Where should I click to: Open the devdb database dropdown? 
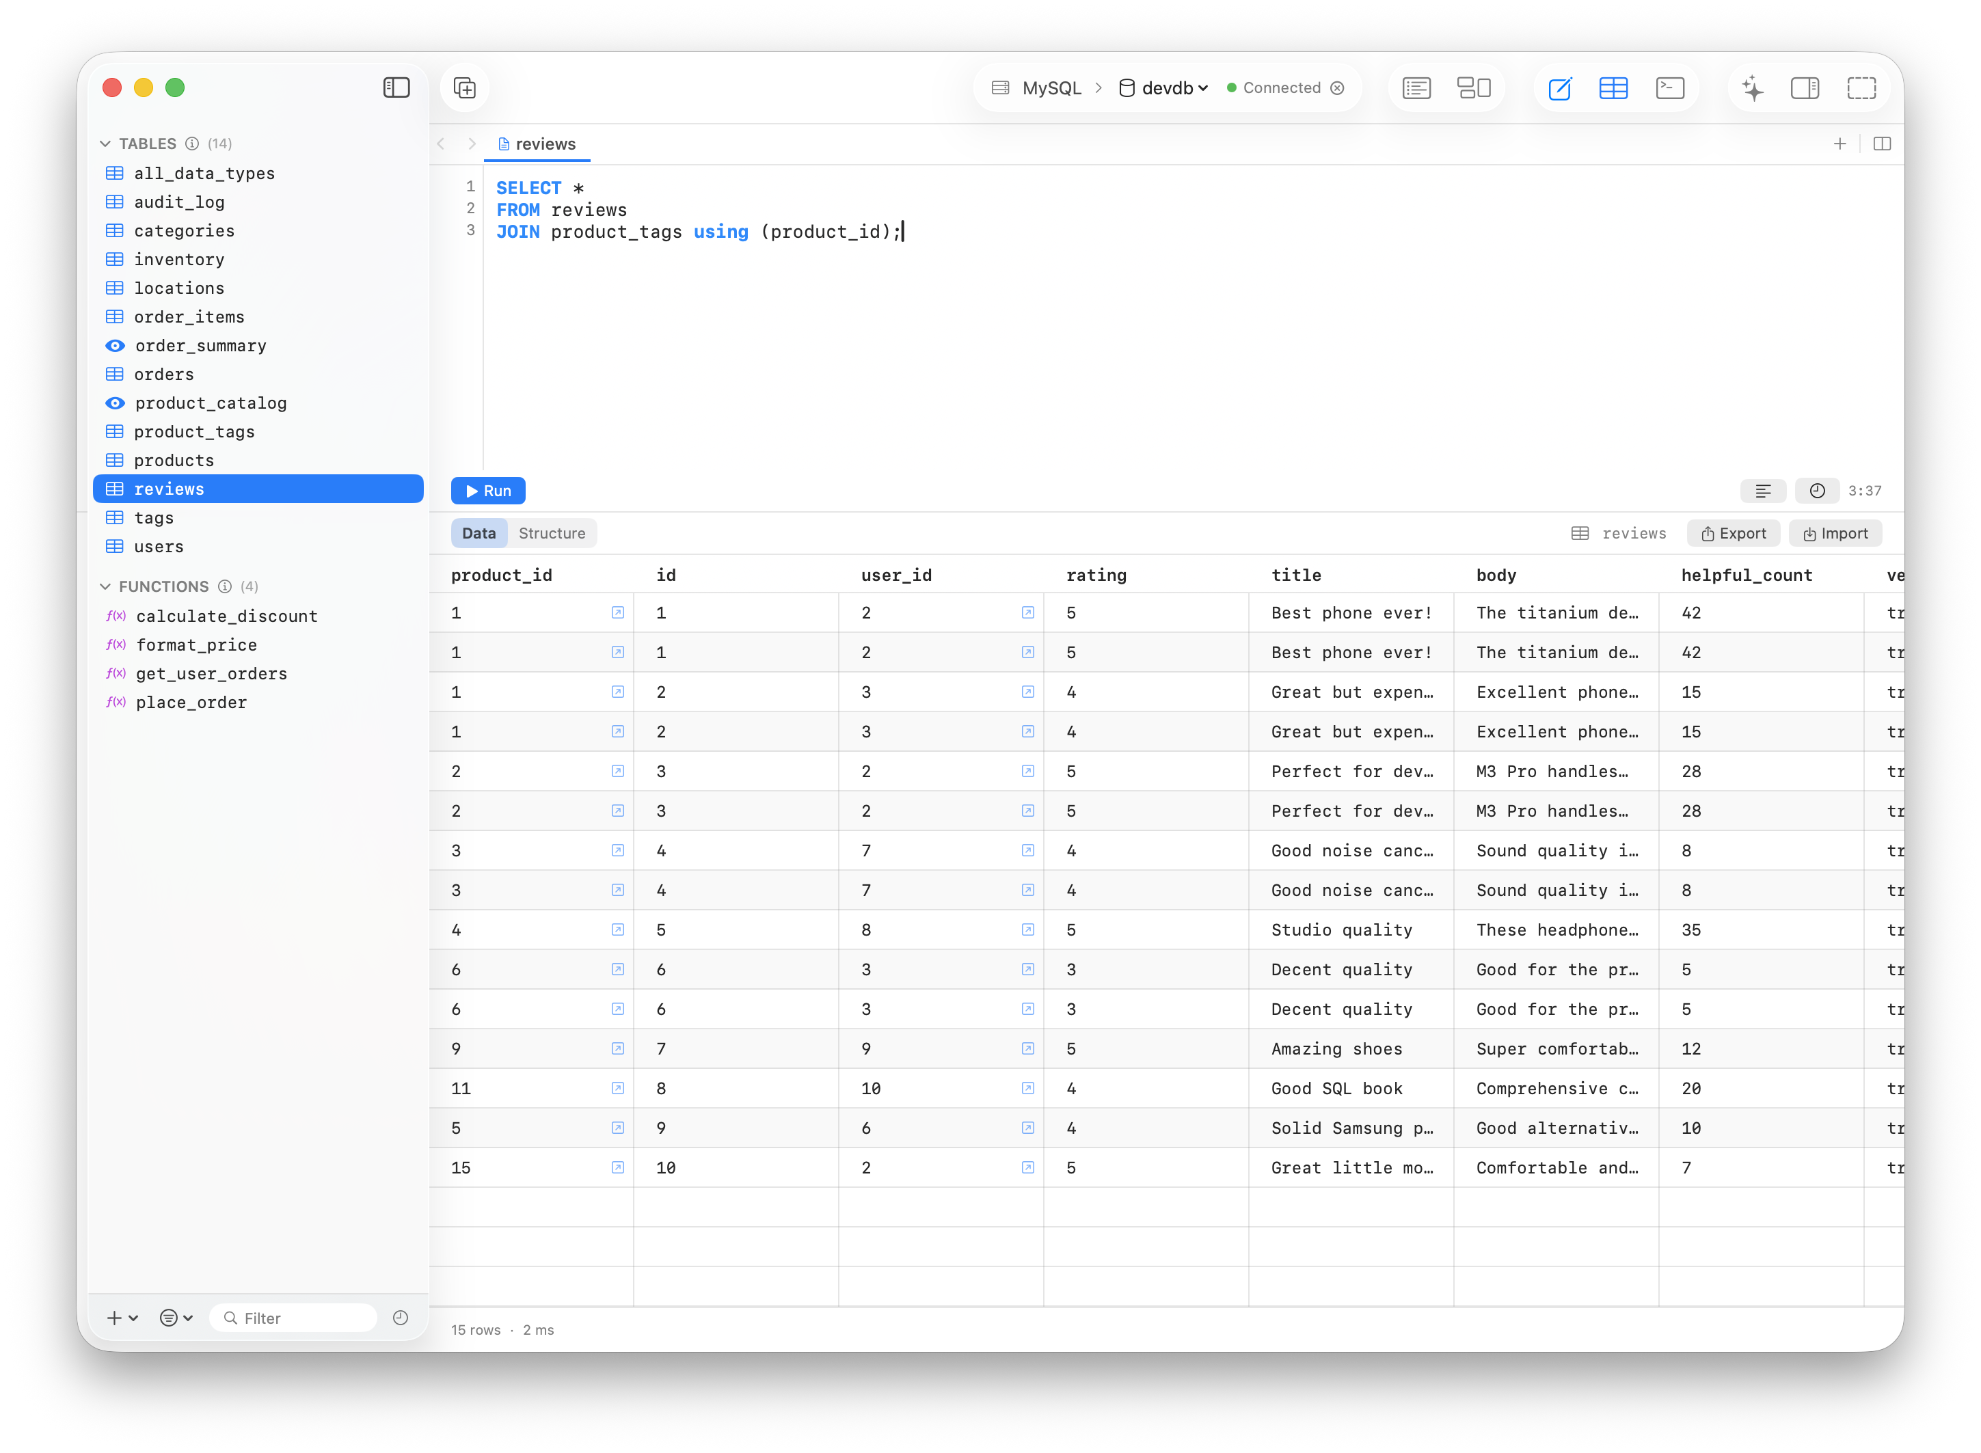coord(1163,88)
